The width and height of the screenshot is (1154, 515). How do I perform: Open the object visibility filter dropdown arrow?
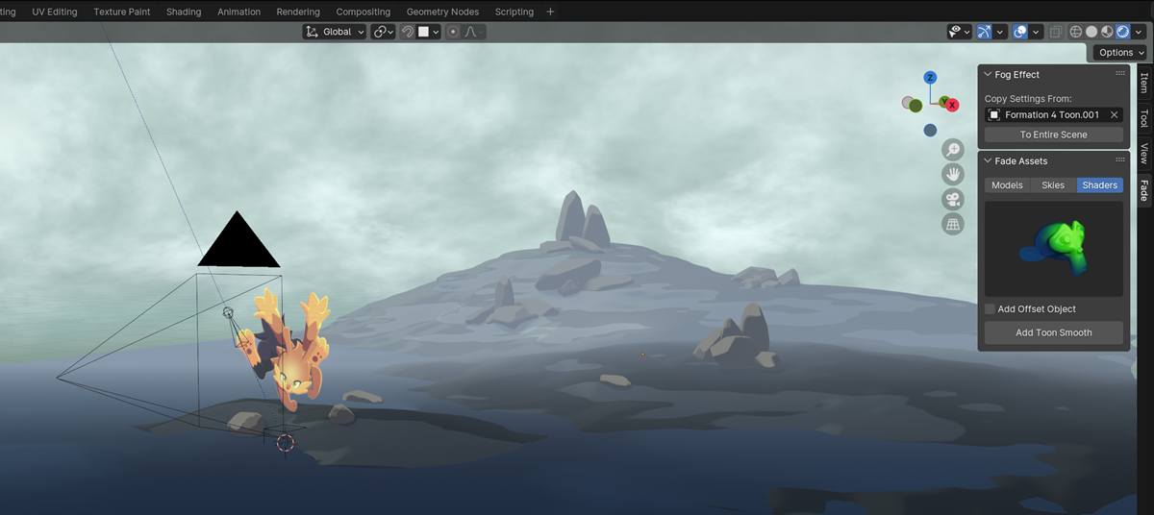click(967, 32)
